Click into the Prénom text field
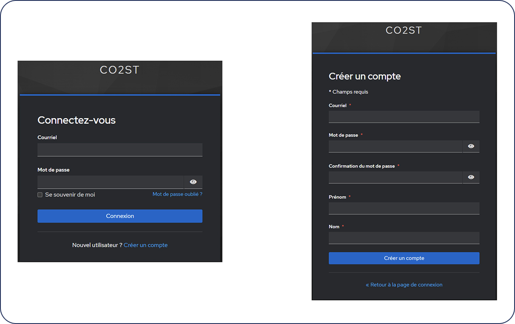This screenshot has width=515, height=324. tap(404, 208)
